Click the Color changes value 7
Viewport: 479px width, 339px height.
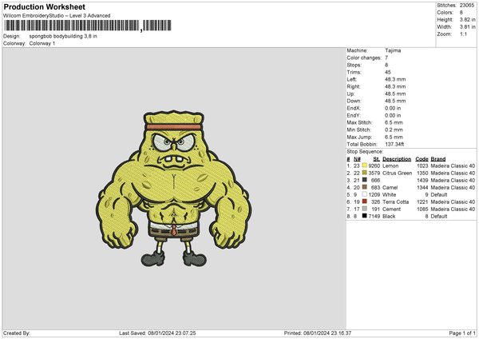click(x=386, y=58)
